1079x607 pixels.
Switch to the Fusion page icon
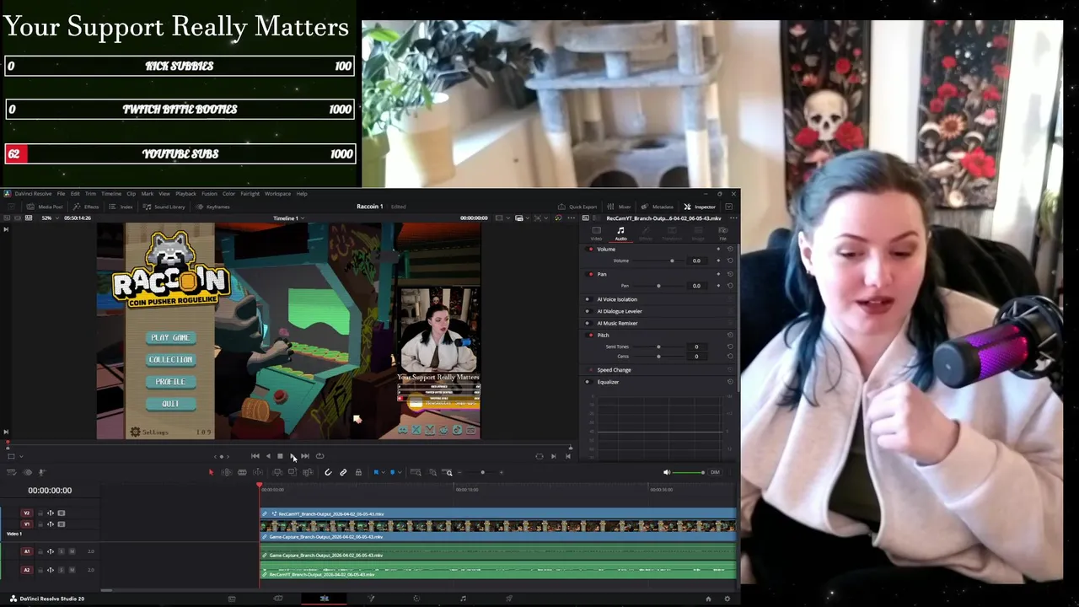point(371,599)
